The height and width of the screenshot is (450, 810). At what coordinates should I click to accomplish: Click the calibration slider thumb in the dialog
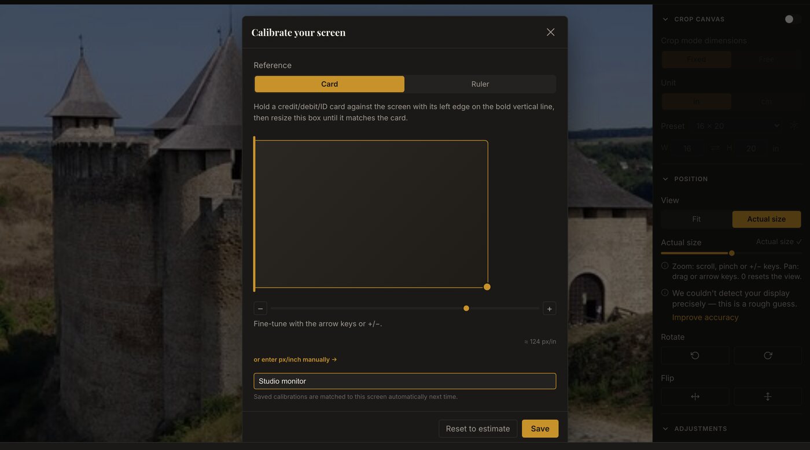[x=466, y=308]
